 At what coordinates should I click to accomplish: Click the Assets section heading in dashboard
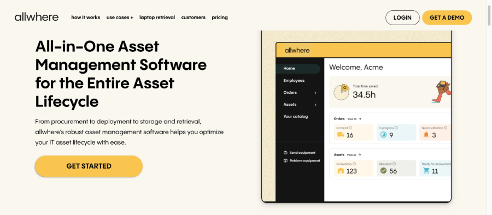[x=339, y=155]
